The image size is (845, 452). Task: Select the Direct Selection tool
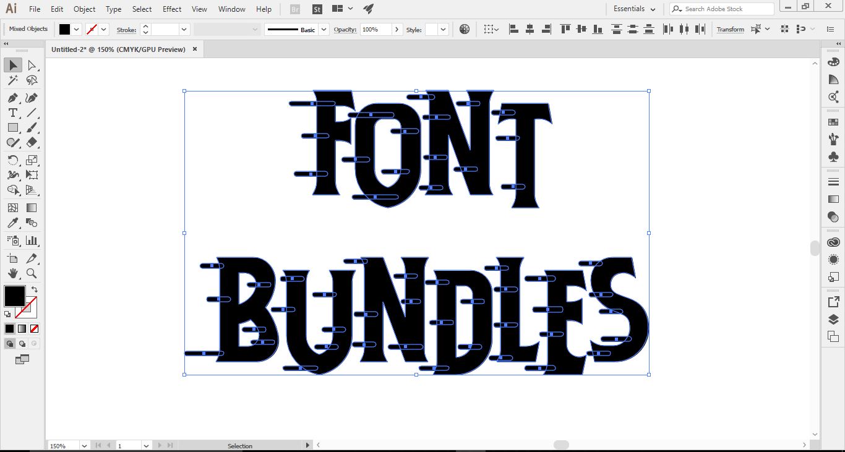pyautogui.click(x=32, y=65)
